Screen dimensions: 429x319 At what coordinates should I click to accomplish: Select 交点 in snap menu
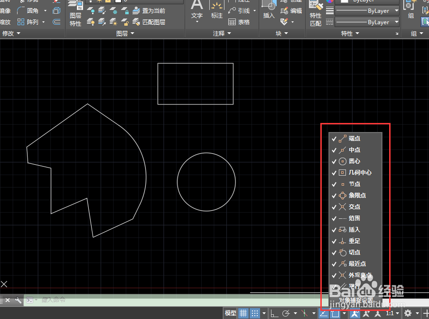coord(355,207)
